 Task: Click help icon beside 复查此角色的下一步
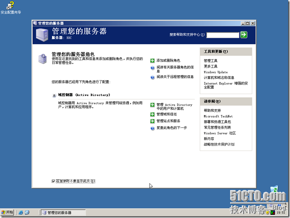(152, 128)
